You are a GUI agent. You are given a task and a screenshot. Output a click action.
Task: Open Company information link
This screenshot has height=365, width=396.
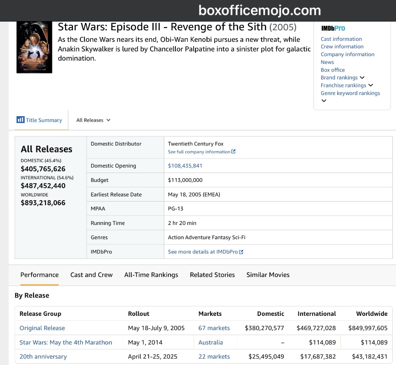coord(347,54)
